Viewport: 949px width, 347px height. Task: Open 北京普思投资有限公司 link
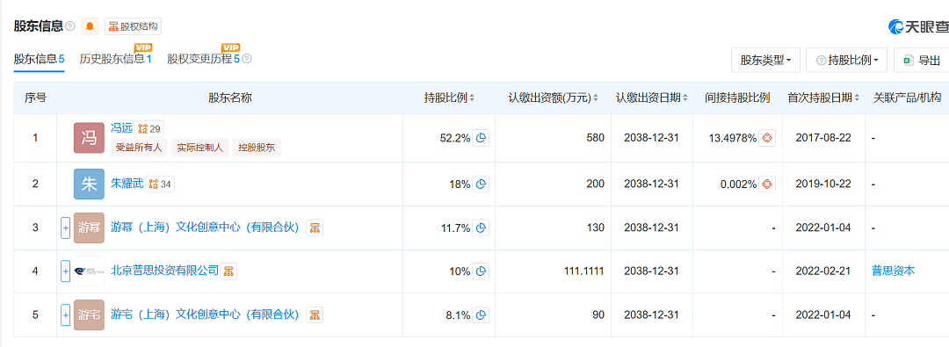coord(164,271)
